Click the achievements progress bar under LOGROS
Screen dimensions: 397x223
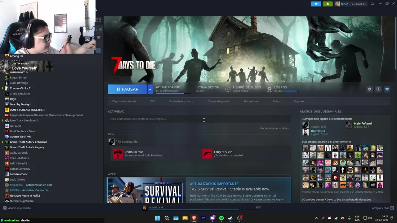[292, 91]
